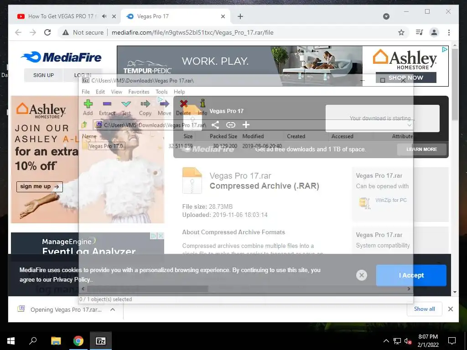The height and width of the screenshot is (350, 467).
Task: Open the WinZip for PC link
Action: click(391, 200)
